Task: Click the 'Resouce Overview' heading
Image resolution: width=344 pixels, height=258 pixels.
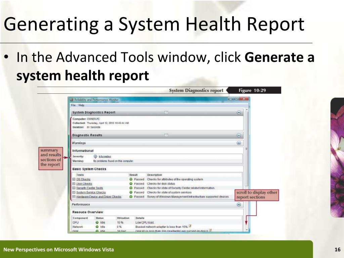Action: tap(88, 212)
